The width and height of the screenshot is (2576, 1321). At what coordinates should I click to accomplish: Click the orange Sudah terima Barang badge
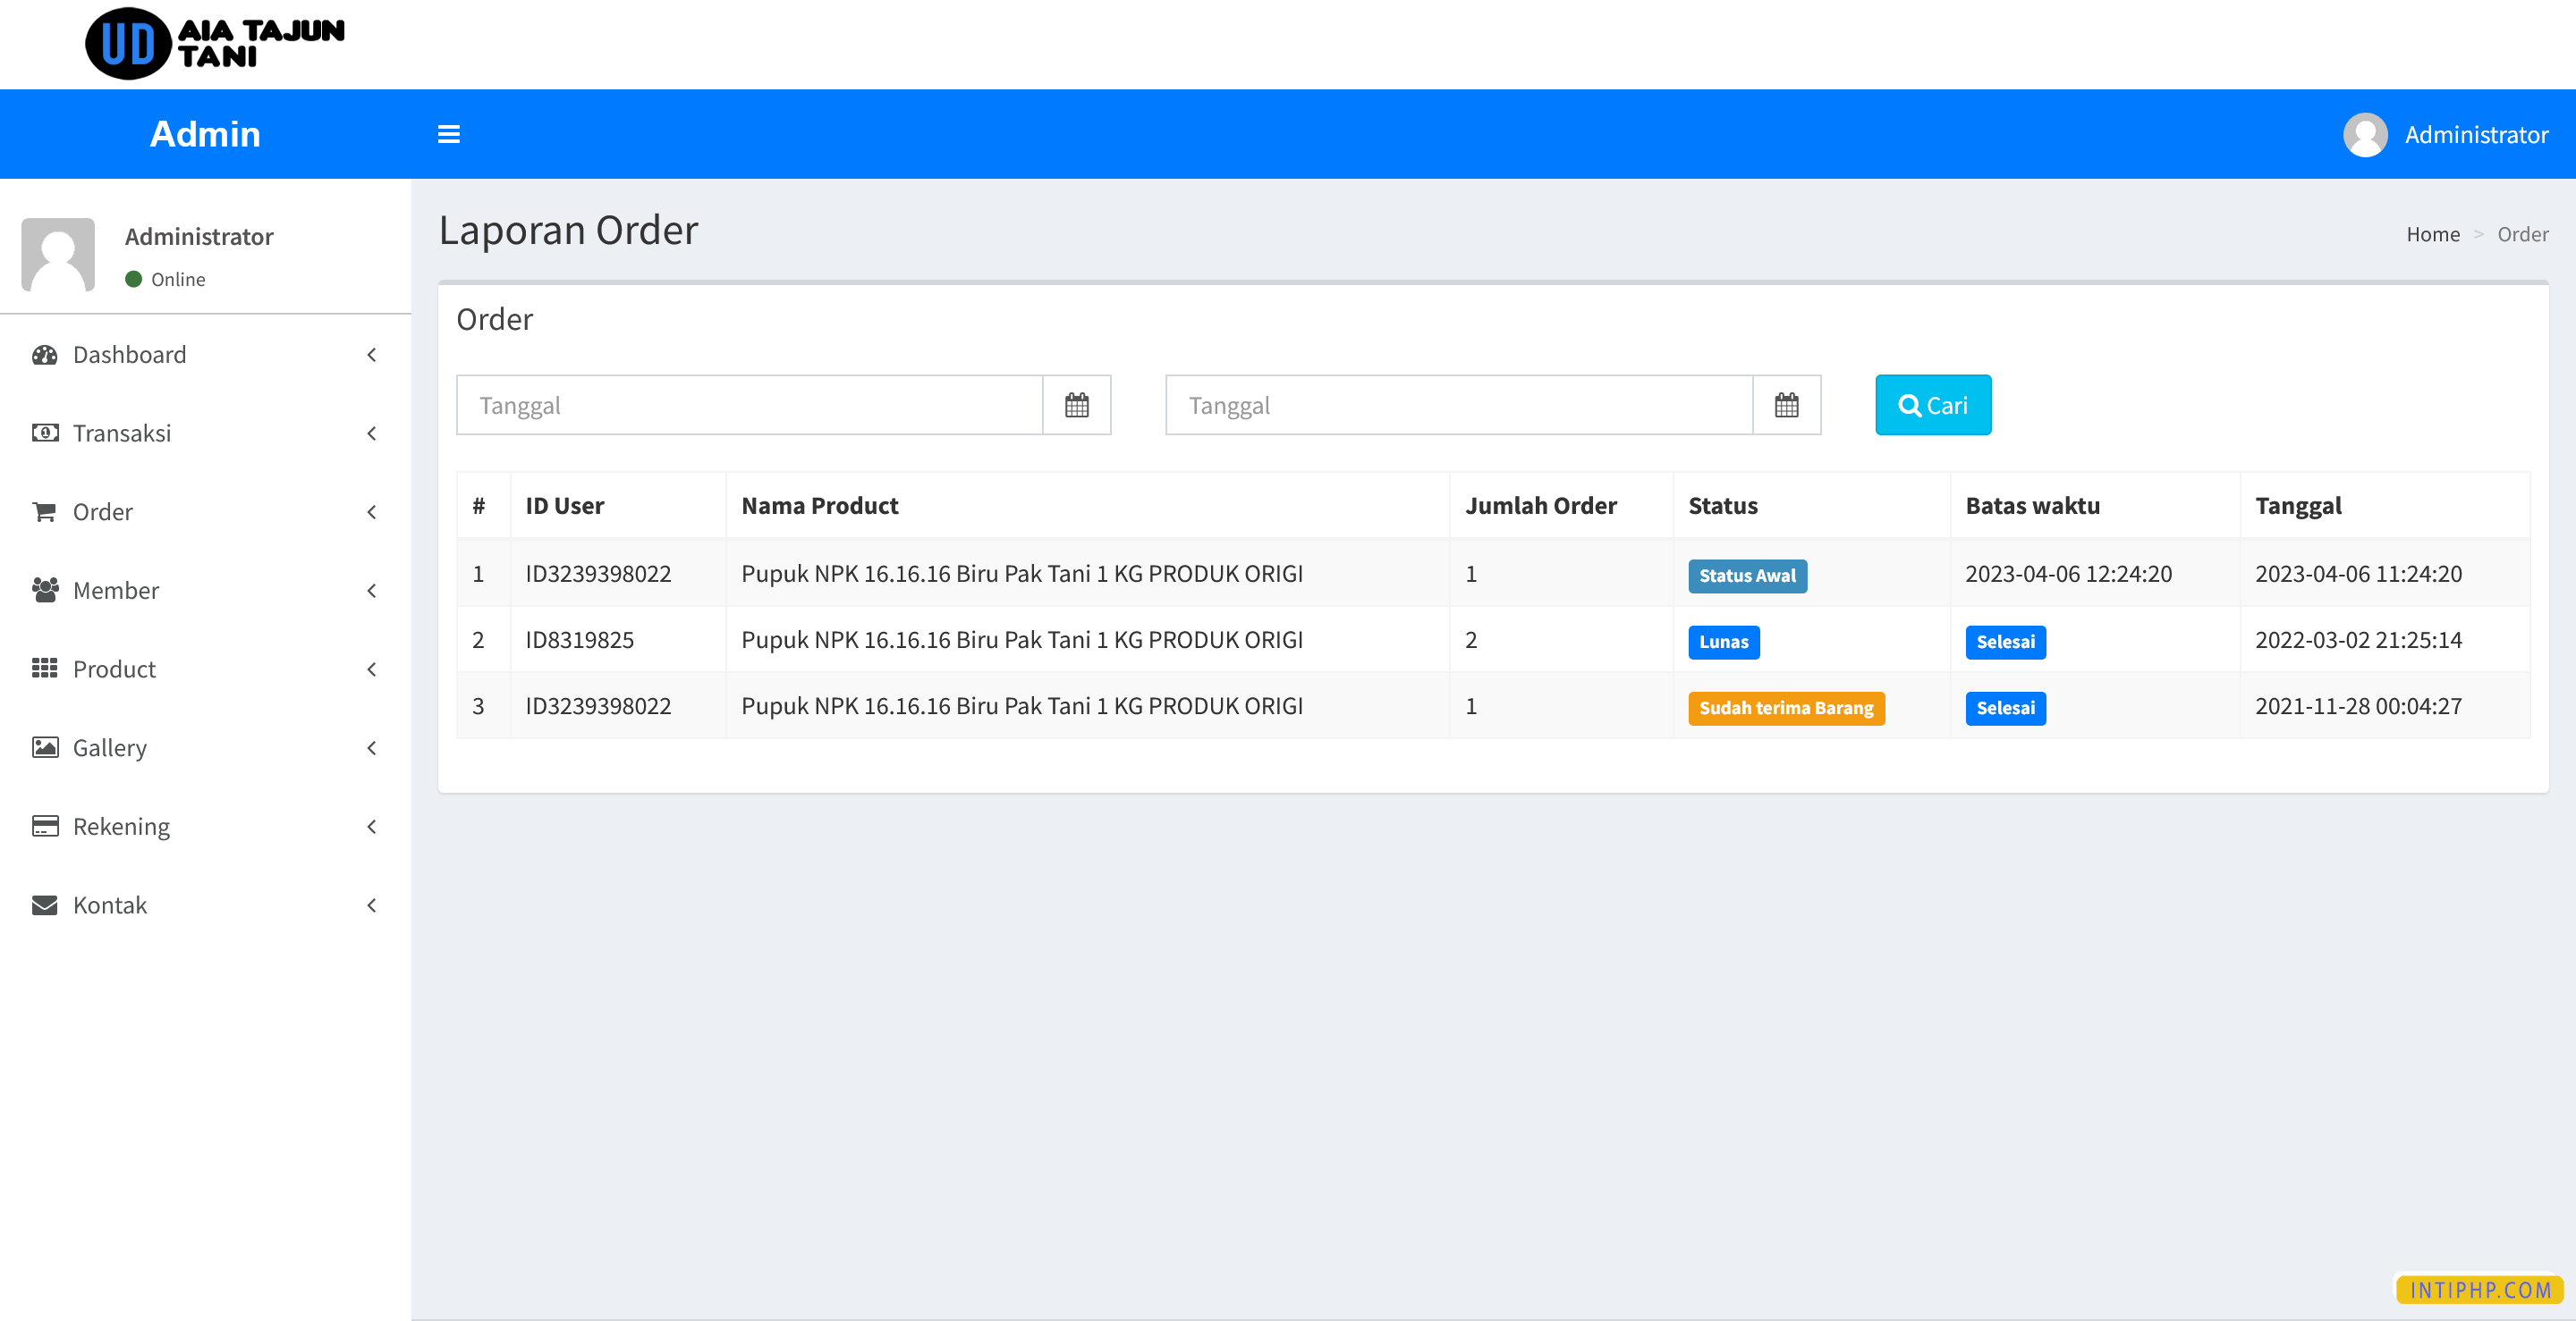(1785, 708)
